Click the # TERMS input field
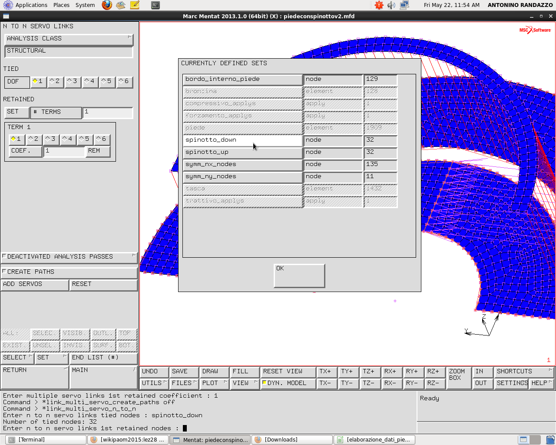This screenshot has height=445, width=556. pyautogui.click(x=108, y=113)
